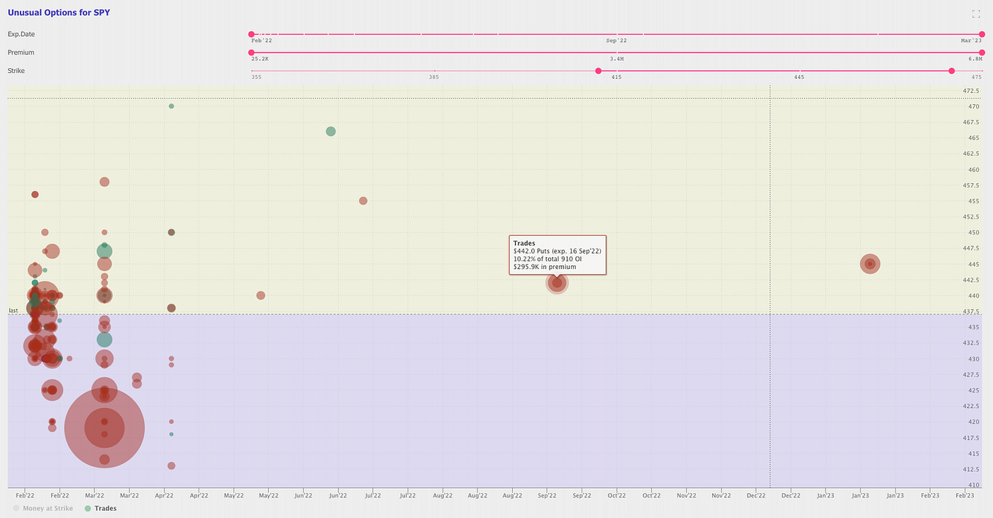
Task: Click the right Premium slider handle at 6.8M
Action: coord(982,53)
